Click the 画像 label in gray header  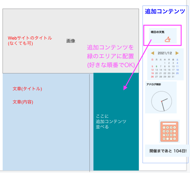pyautogui.click(x=71, y=41)
